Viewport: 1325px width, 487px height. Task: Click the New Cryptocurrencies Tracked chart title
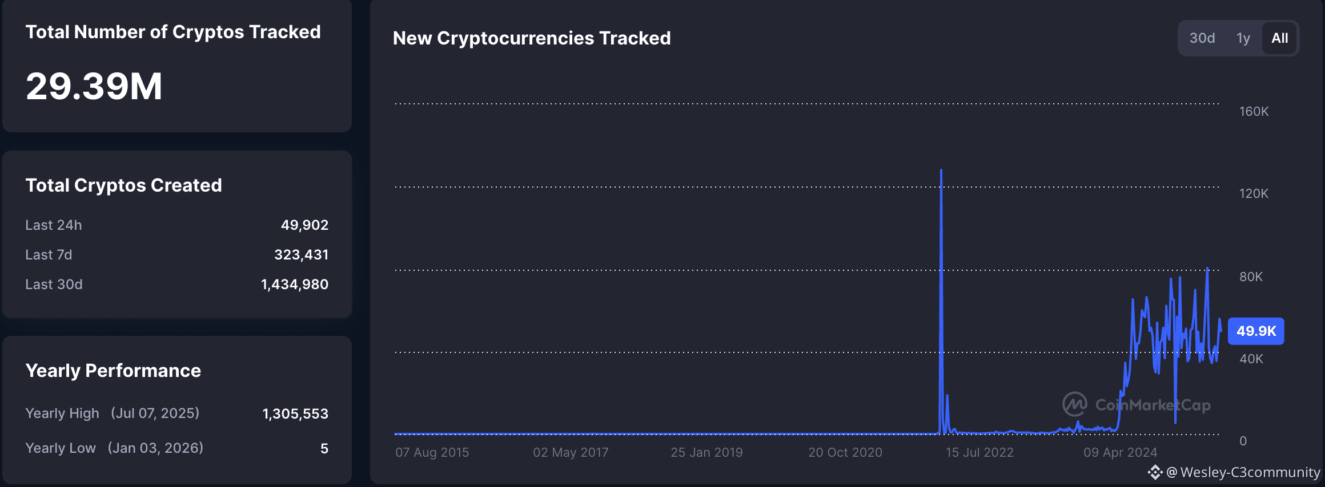(x=532, y=38)
